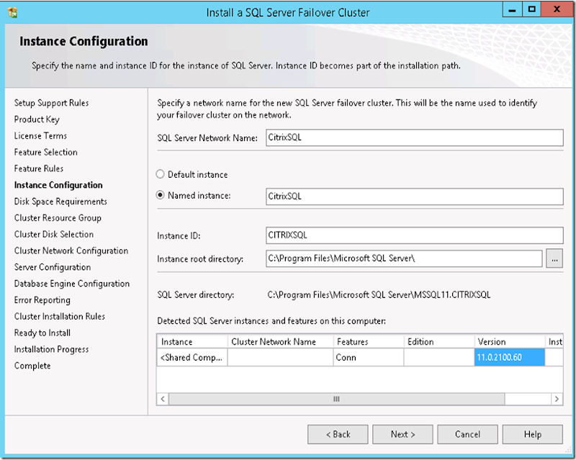Maximize the installer window
576x460 pixels.
pyautogui.click(x=532, y=10)
